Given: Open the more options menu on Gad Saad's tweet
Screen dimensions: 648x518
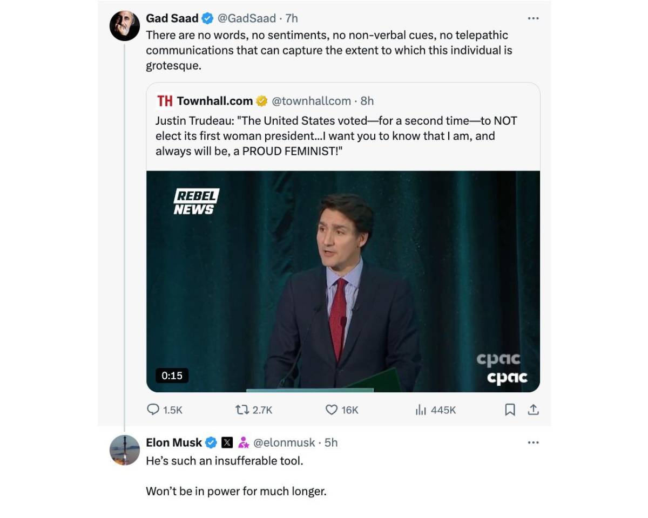Looking at the screenshot, I should [x=534, y=18].
